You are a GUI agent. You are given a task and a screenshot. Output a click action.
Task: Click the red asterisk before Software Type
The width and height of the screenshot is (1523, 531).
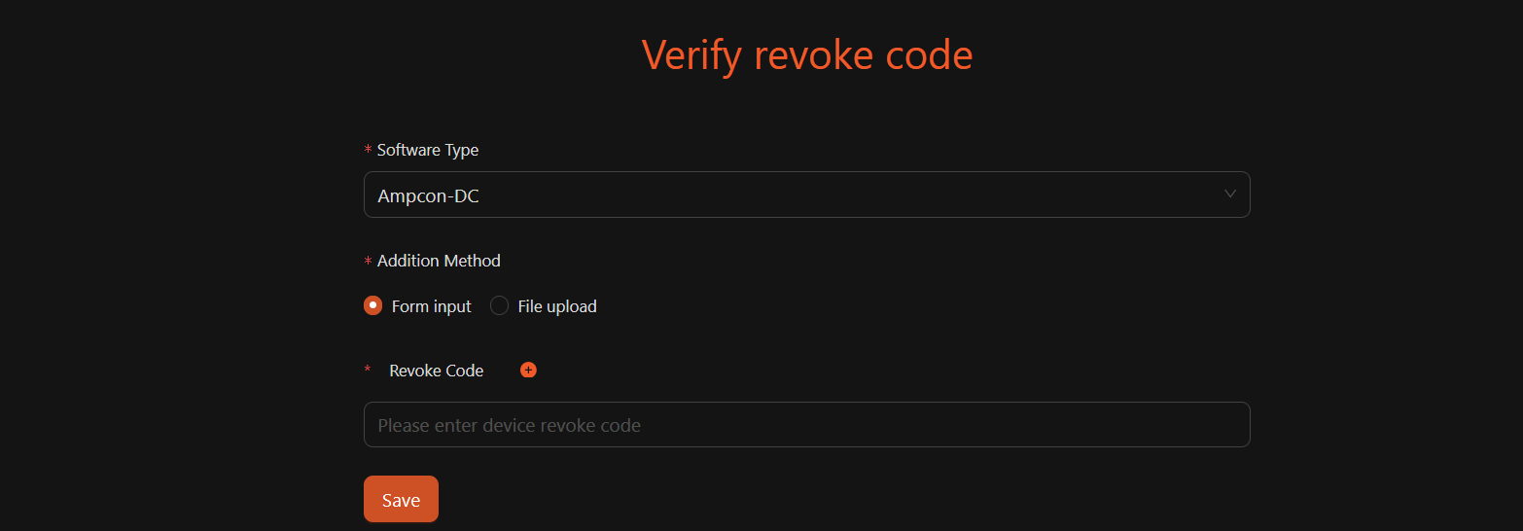click(x=368, y=151)
